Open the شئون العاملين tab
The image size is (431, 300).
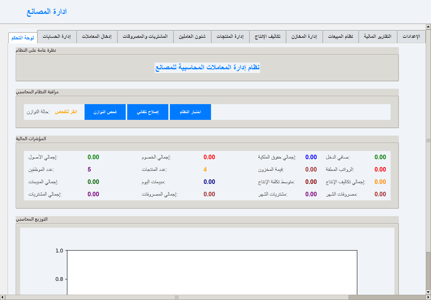click(192, 37)
